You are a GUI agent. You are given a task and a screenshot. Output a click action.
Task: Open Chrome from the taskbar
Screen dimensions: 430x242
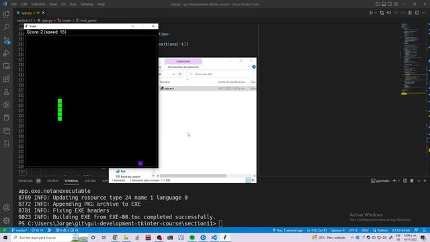[115, 237]
